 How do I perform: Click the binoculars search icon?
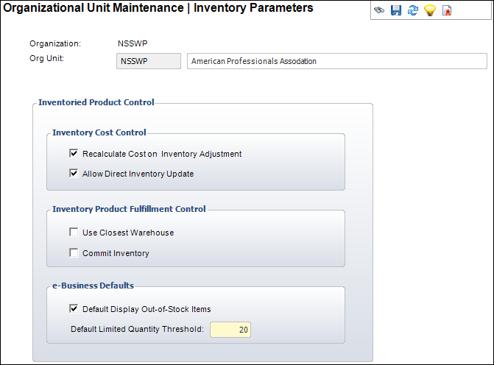click(x=379, y=10)
